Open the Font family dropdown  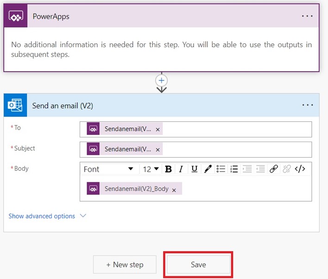pos(108,169)
